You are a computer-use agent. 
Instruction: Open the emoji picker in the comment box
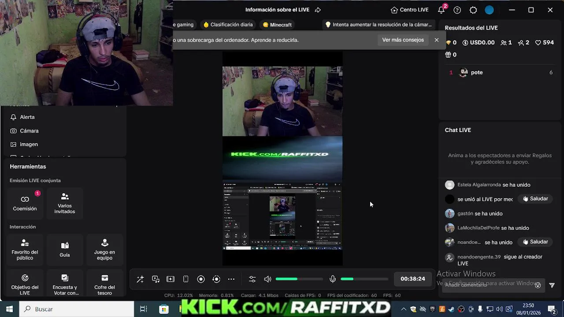click(538, 285)
